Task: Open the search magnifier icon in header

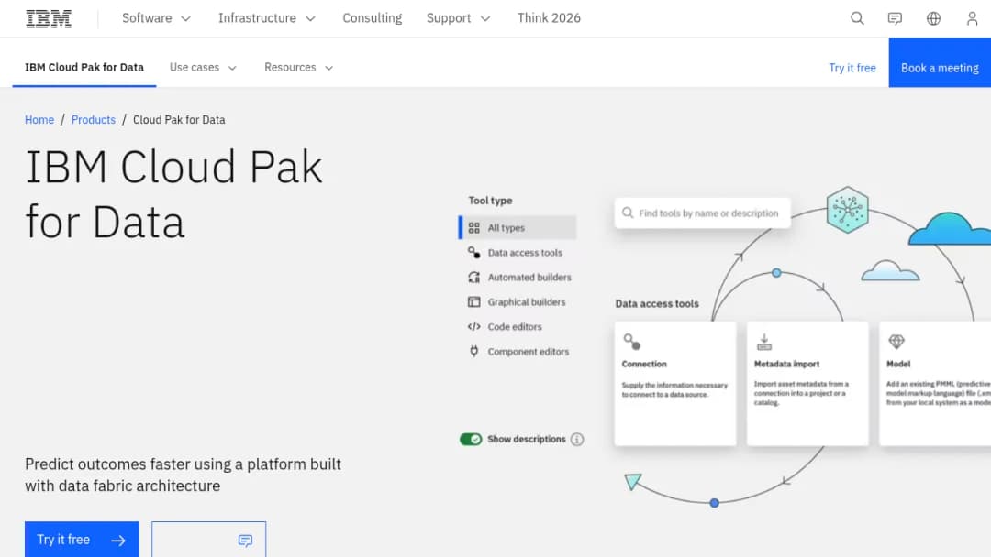Action: pyautogui.click(x=857, y=18)
